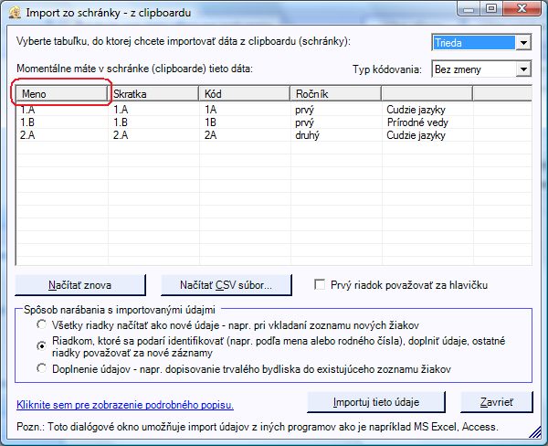Select Všetky riadky načítať ako nové údaje
The height and width of the screenshot is (446, 548).
(42, 324)
